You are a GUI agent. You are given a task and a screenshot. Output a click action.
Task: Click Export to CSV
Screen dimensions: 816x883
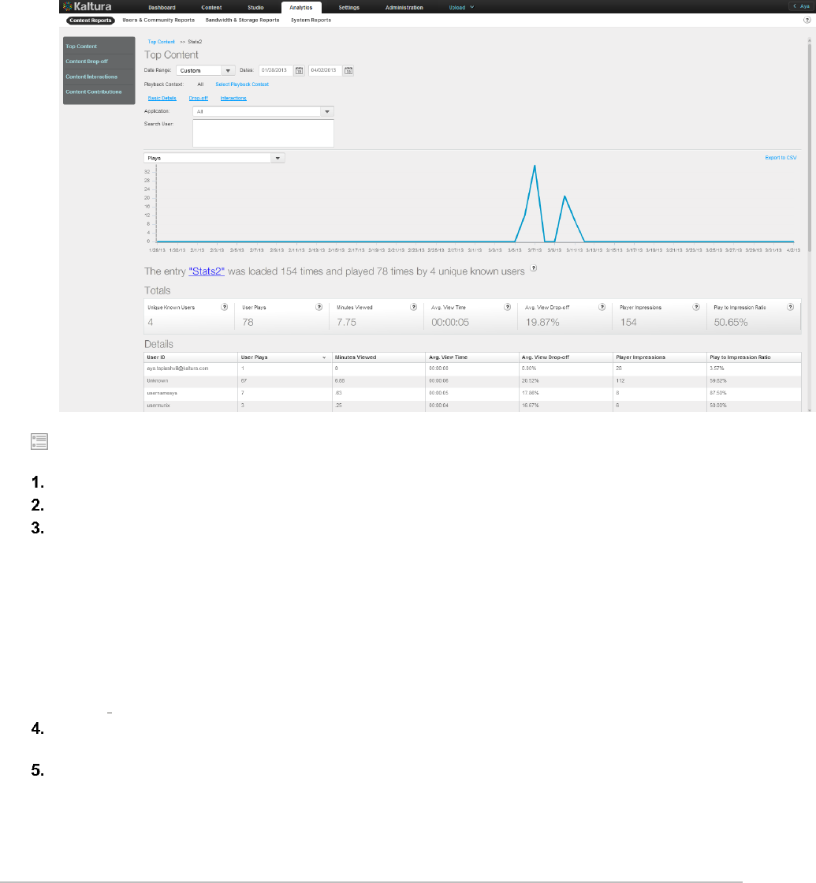click(781, 158)
